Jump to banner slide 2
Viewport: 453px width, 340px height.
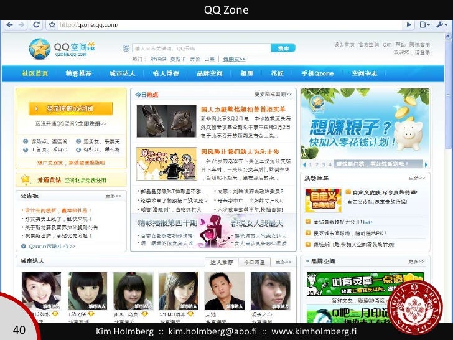tap(317, 164)
